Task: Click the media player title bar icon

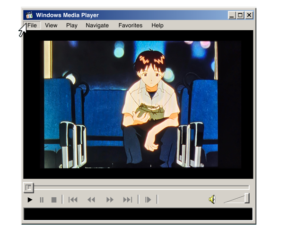Action: 29,15
